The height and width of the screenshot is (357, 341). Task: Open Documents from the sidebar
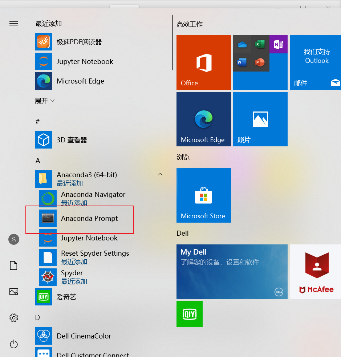14,265
